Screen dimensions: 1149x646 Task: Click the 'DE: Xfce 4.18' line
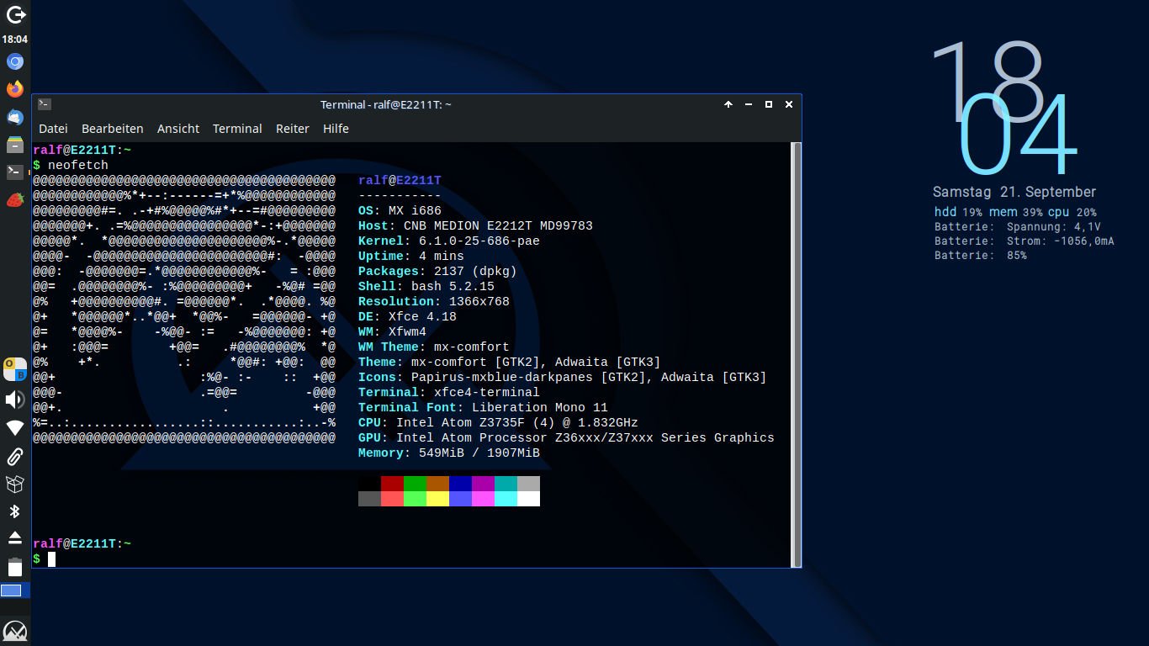click(x=407, y=317)
